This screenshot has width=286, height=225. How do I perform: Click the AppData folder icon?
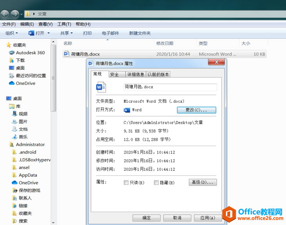point(14,175)
